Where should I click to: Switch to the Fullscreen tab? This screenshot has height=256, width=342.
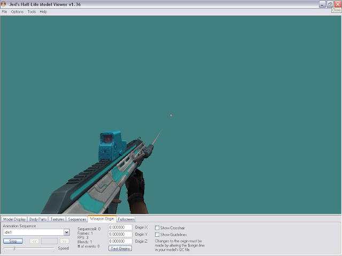pos(126,219)
